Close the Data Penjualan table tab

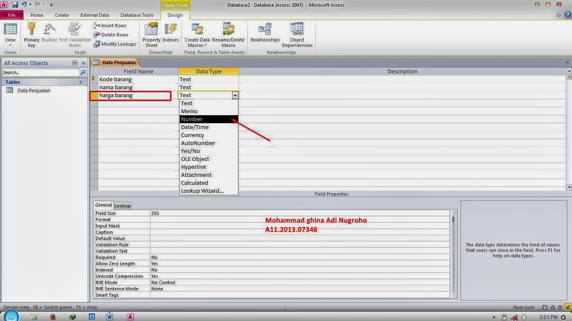(568, 62)
